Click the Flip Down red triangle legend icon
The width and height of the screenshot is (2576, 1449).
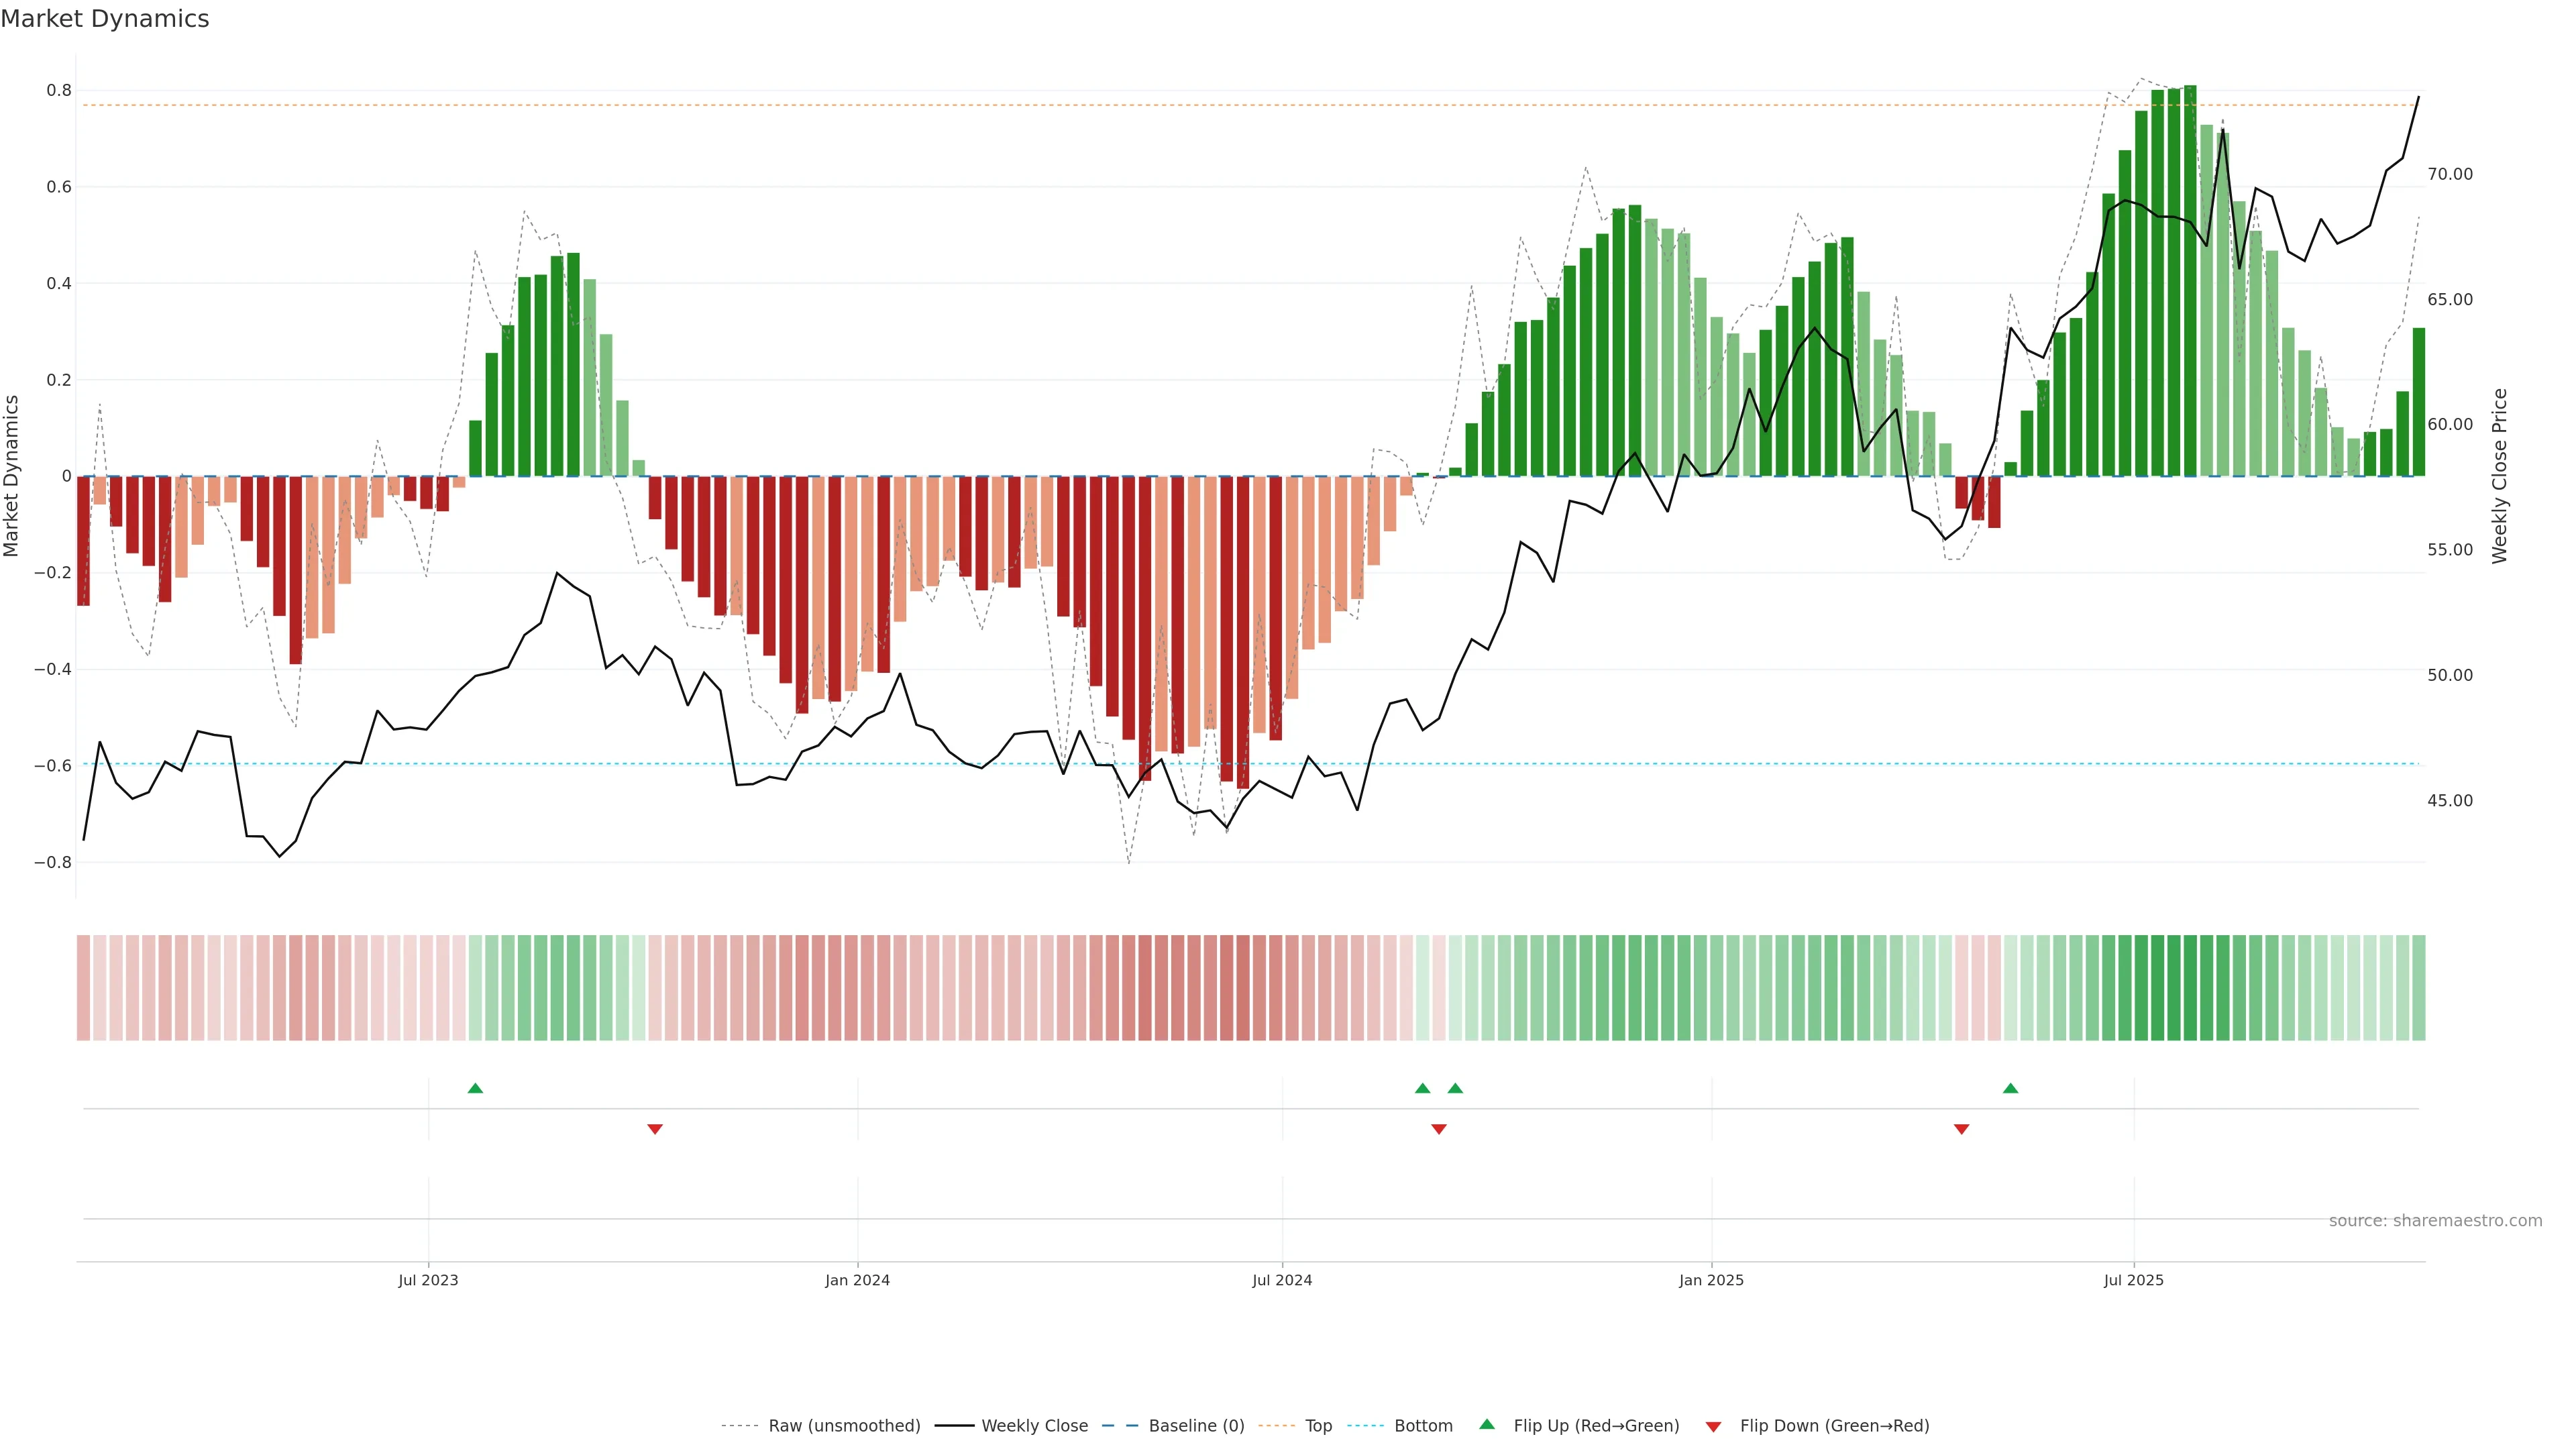coord(1713,1427)
